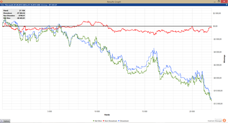The height and width of the screenshot is (123, 228).
Task: Expand the arrow on the Options button
Action: coord(2,121)
